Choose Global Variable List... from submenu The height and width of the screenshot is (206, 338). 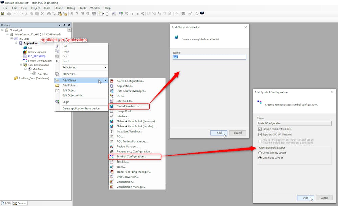coord(129,106)
